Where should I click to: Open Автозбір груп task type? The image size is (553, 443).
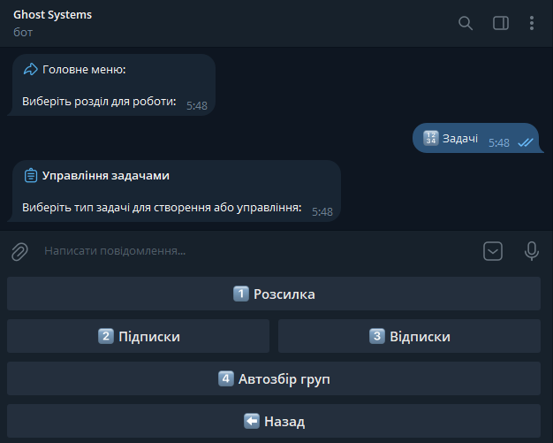274,378
